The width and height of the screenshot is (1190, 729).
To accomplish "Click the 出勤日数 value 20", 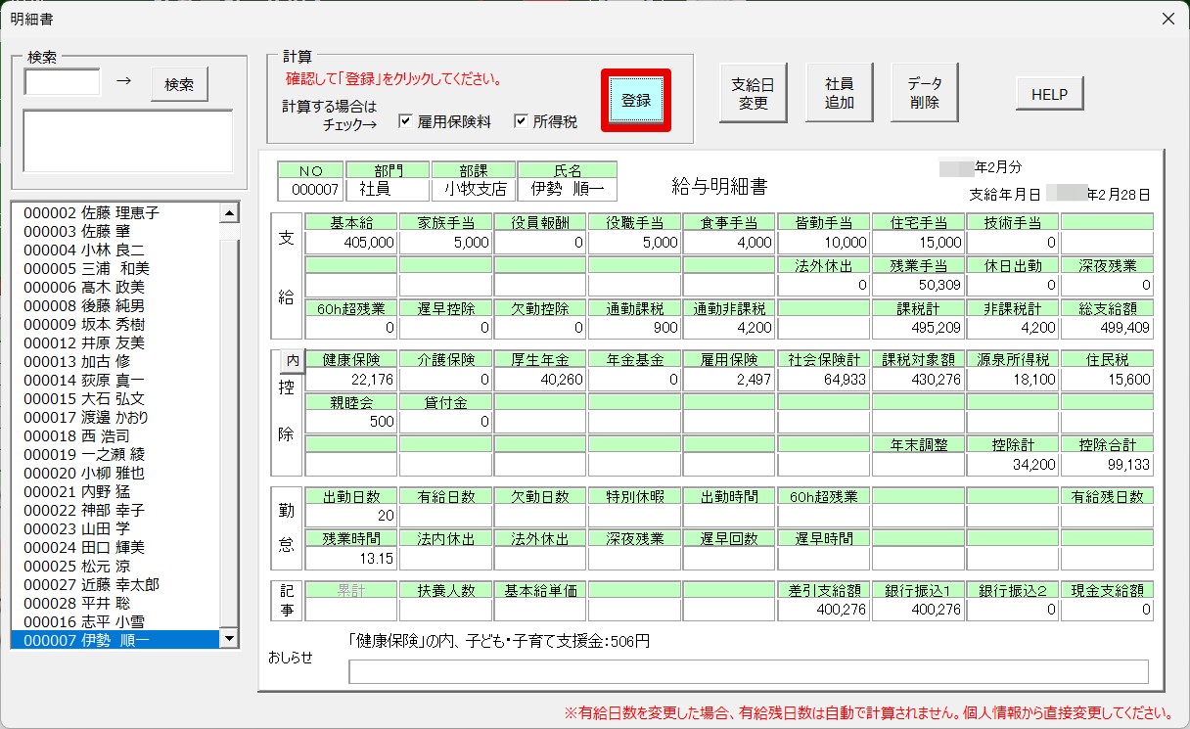I will pyautogui.click(x=351, y=516).
